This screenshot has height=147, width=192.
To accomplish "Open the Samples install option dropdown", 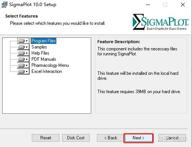I will click(23, 47).
